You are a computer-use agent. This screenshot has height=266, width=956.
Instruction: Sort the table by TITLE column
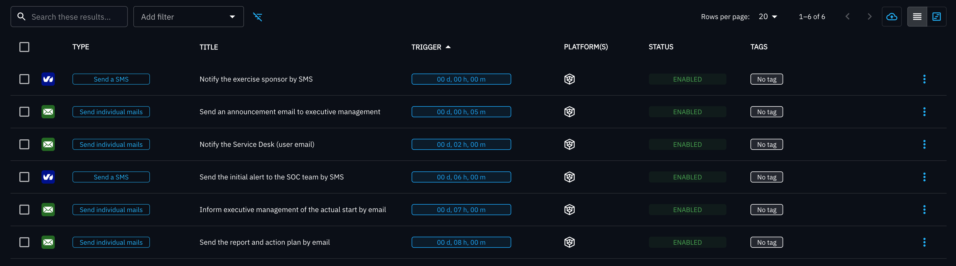209,47
